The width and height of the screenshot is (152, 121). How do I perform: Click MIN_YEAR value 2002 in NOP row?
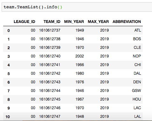click(x=80, y=56)
